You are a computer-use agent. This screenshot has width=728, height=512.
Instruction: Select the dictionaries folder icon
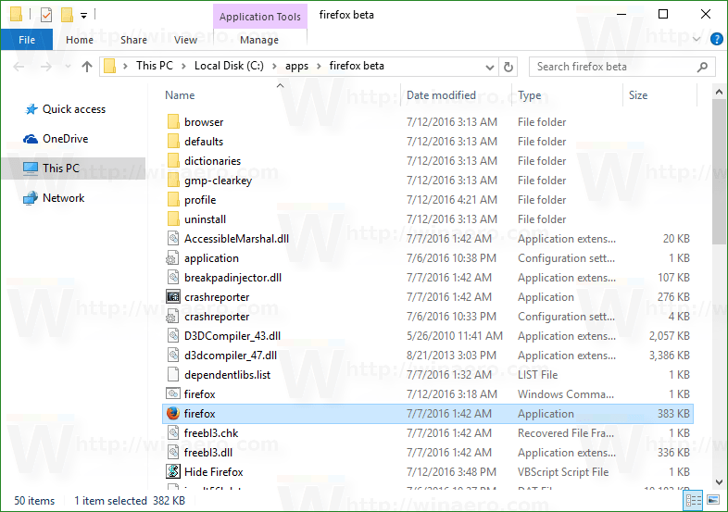click(173, 160)
